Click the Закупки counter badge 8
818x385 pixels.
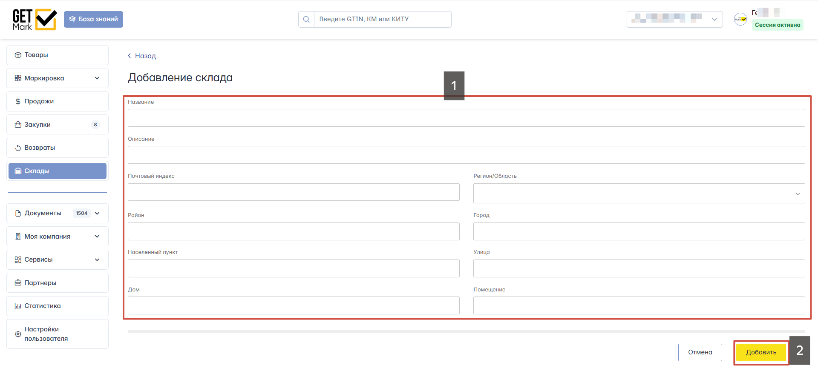[95, 125]
